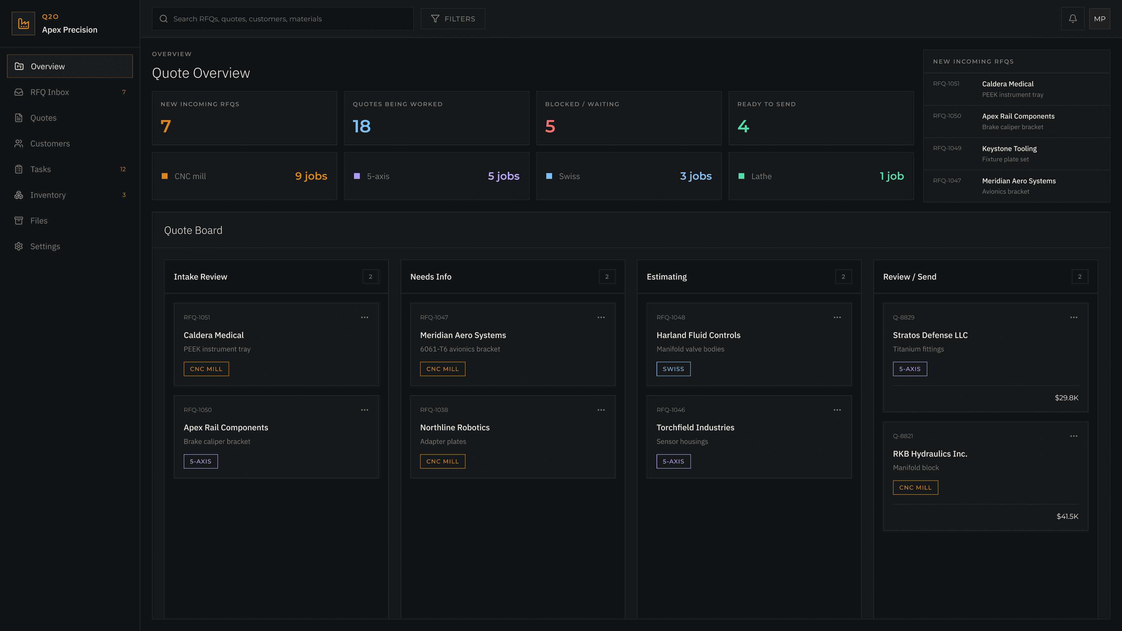Open RFQ-1049 Keystone Tooling row

click(x=1017, y=154)
